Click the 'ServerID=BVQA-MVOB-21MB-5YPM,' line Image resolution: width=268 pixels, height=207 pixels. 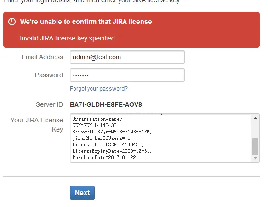tap(112, 132)
